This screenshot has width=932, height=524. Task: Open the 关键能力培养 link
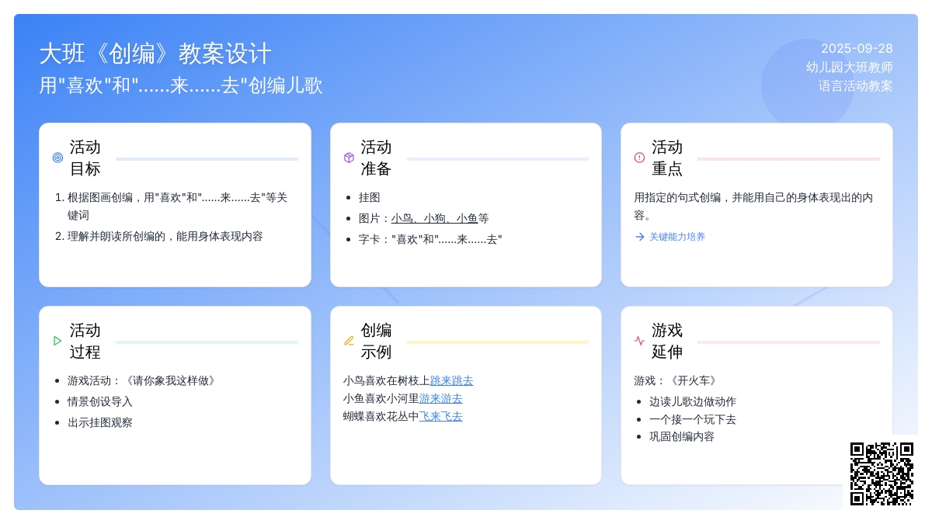[x=676, y=237]
